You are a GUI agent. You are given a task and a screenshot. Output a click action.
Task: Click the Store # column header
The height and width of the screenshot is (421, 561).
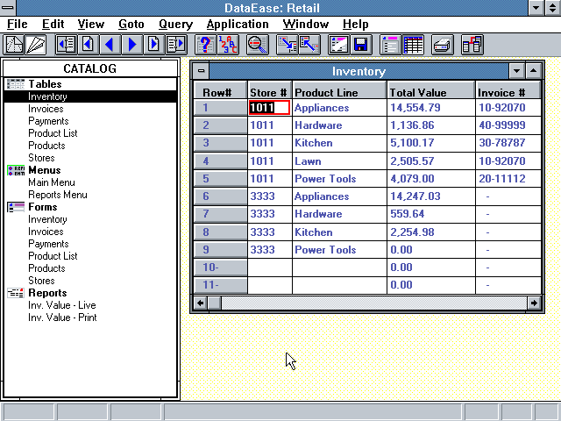pyautogui.click(x=270, y=89)
